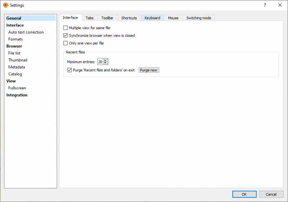Click the help question mark icon
Screen dimensions: 288x202
coord(265,5)
